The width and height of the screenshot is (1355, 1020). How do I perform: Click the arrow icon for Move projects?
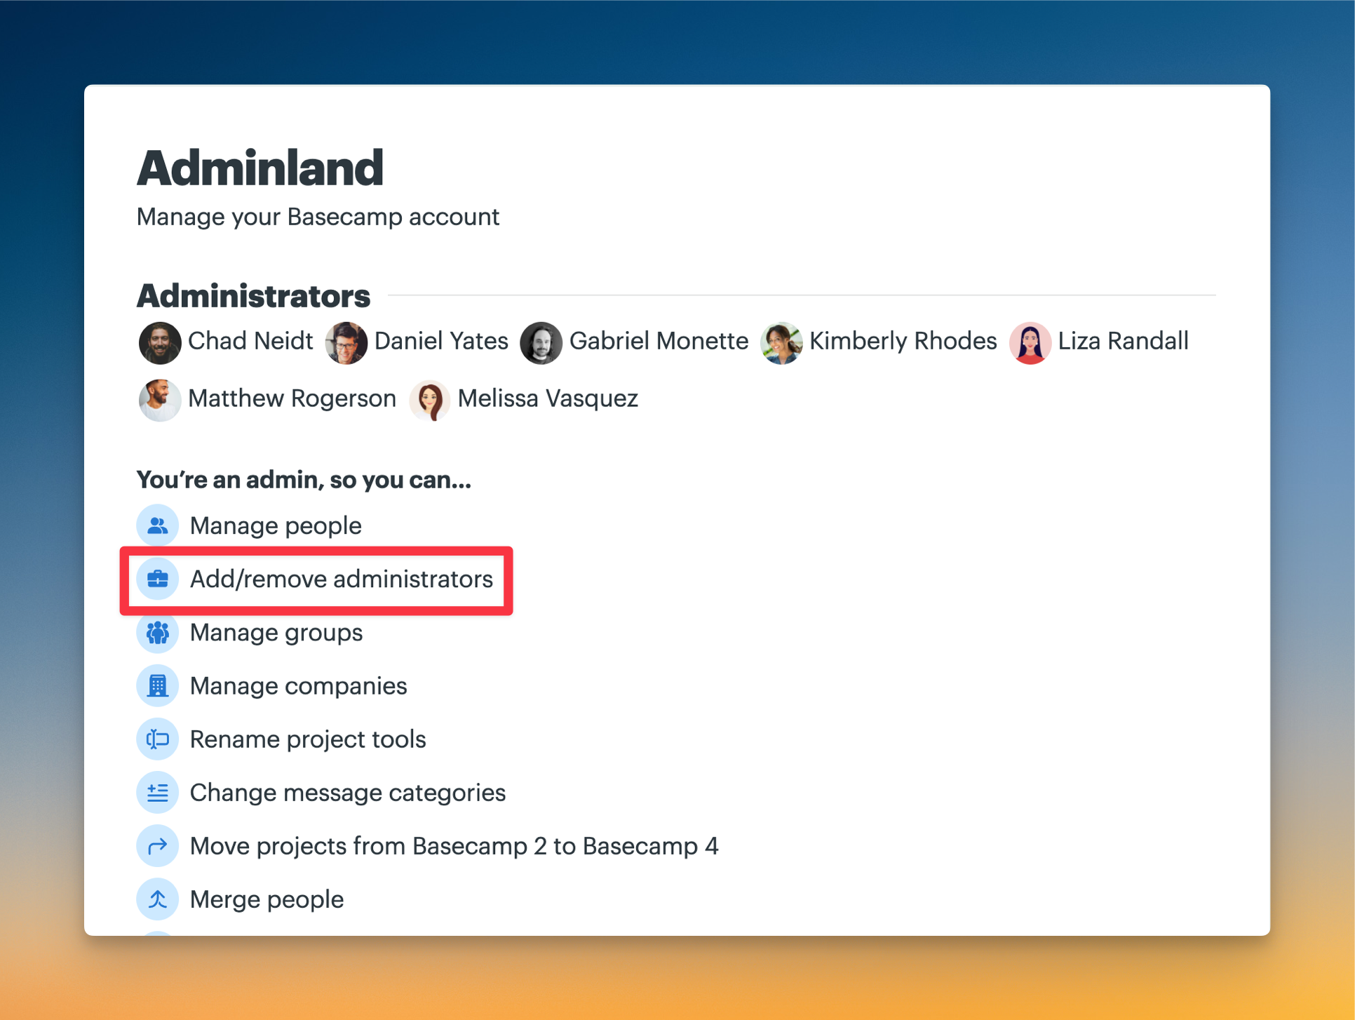pos(158,845)
